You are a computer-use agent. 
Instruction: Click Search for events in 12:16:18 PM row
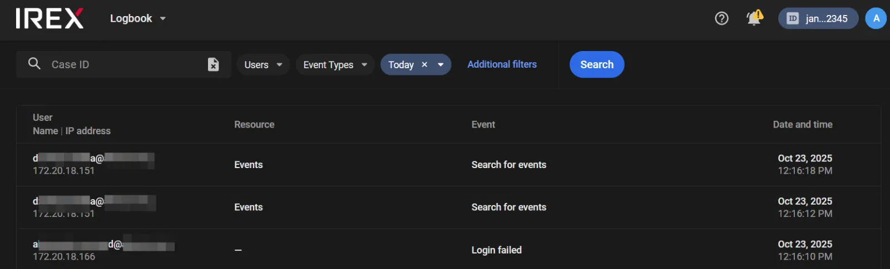pyautogui.click(x=508, y=165)
